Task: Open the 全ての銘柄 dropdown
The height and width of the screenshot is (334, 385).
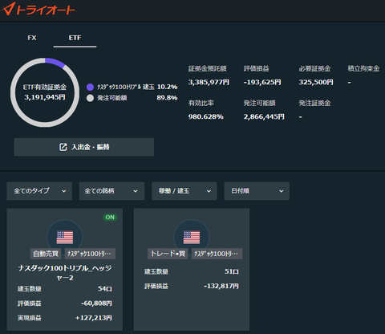Action: point(111,191)
